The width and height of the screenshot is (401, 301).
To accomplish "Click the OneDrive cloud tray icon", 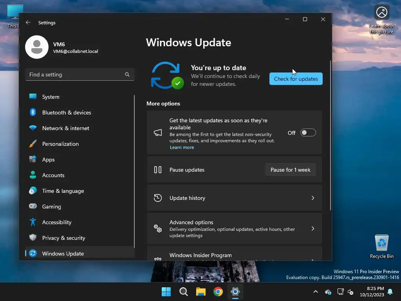I will point(328,292).
